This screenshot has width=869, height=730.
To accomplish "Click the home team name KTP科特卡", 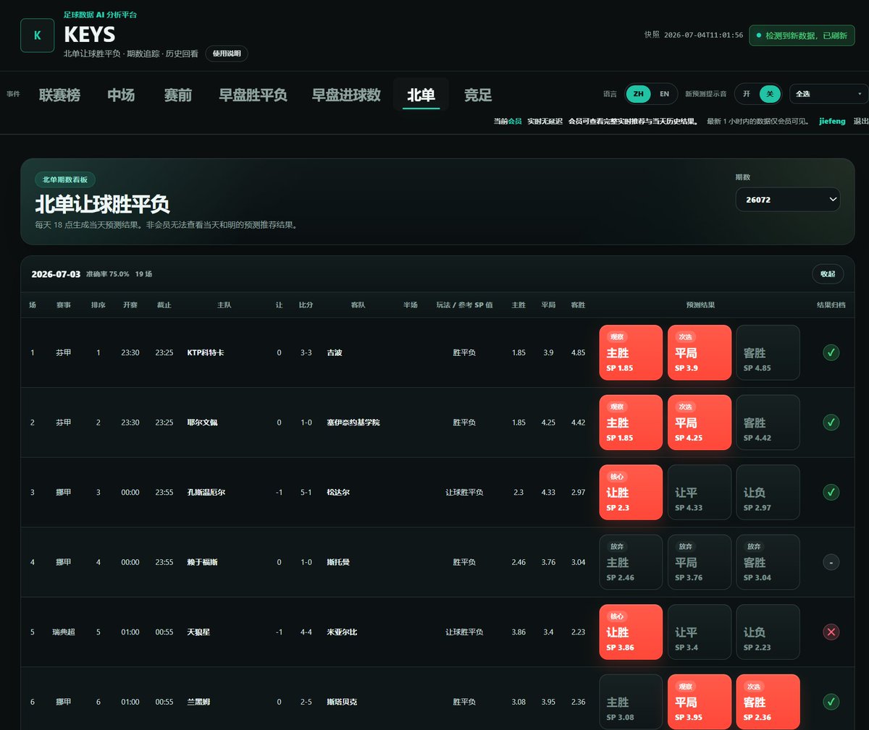I will tap(206, 352).
